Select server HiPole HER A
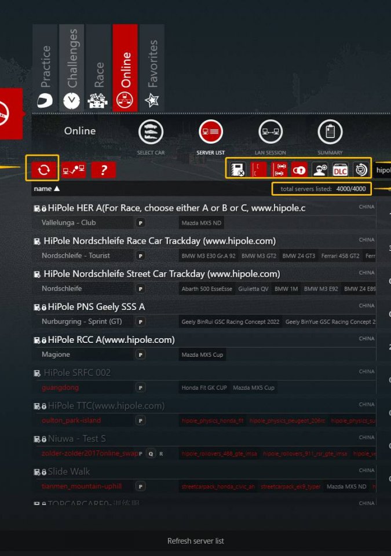 pos(204,215)
